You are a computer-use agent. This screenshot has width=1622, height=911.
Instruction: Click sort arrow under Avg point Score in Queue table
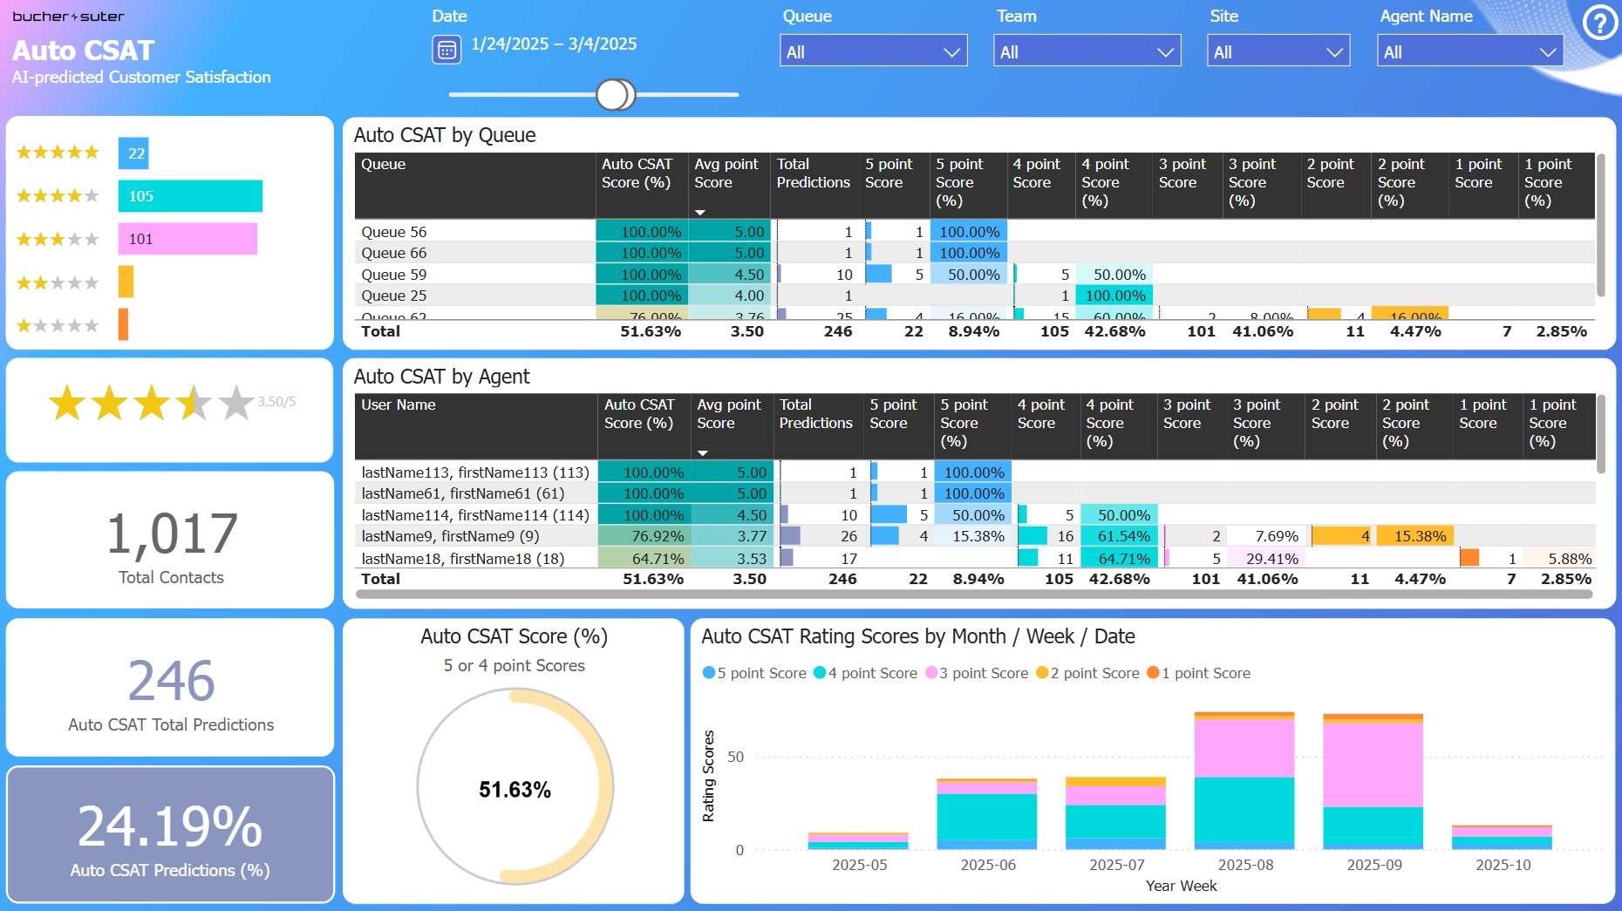click(699, 212)
